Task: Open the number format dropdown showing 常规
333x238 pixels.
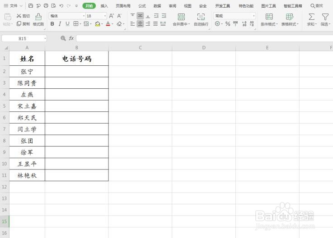Action: 253,16
